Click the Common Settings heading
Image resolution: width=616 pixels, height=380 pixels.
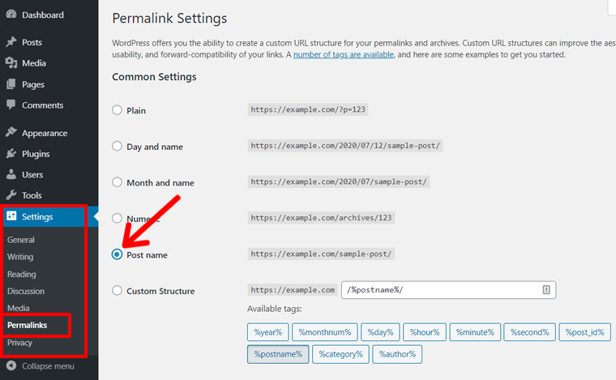point(154,77)
